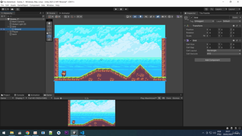Screen dimensions: 242x136
Task: Switch to the Project tab
Action: click(6, 95)
